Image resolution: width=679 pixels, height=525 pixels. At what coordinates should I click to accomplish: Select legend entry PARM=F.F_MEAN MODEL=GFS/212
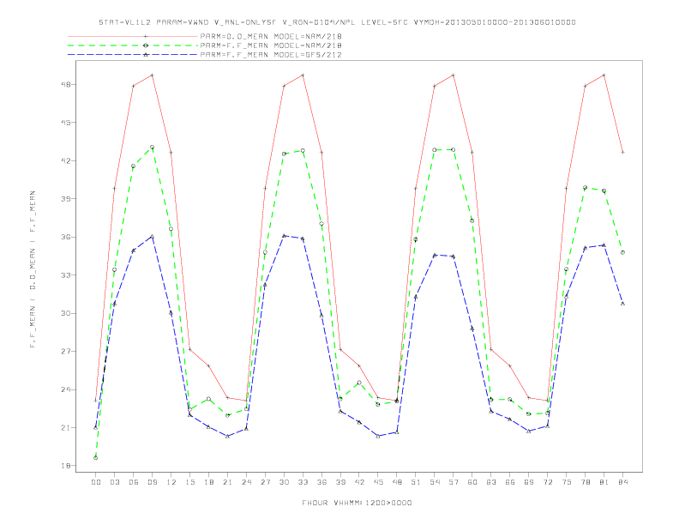point(271,55)
